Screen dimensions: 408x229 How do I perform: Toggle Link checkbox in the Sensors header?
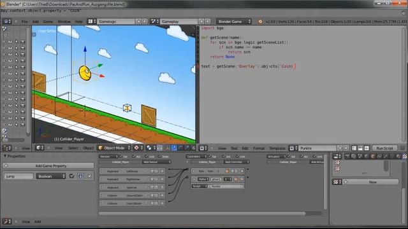point(147,156)
